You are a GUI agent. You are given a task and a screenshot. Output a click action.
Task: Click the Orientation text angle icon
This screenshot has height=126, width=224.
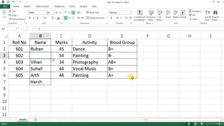79,13
